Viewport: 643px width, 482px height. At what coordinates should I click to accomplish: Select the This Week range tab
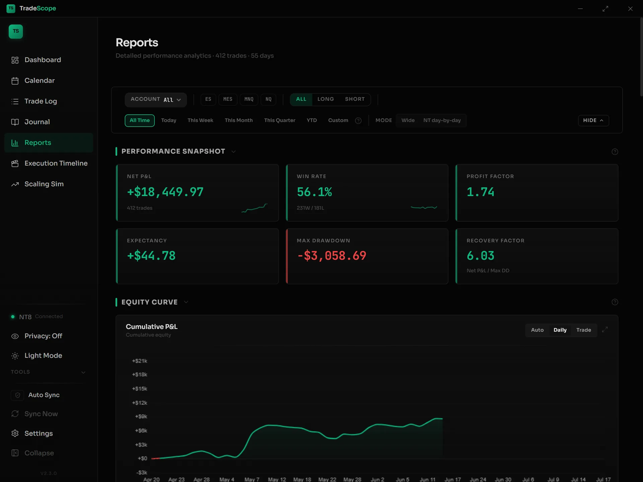200,120
